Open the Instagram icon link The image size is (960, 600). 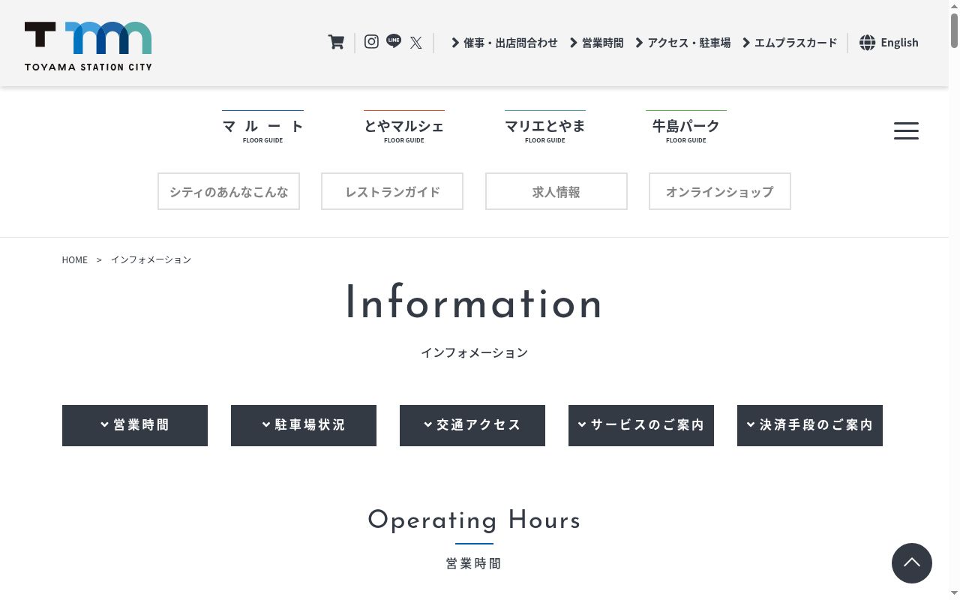pyautogui.click(x=371, y=42)
